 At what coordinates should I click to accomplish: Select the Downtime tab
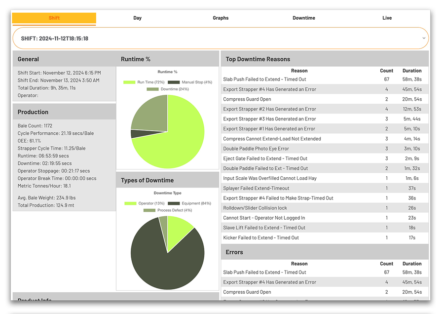pos(303,18)
